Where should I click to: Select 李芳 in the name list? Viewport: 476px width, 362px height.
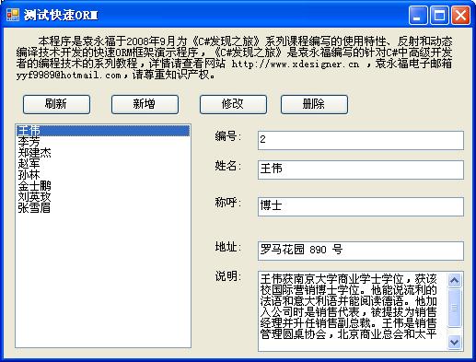pyautogui.click(x=103, y=142)
